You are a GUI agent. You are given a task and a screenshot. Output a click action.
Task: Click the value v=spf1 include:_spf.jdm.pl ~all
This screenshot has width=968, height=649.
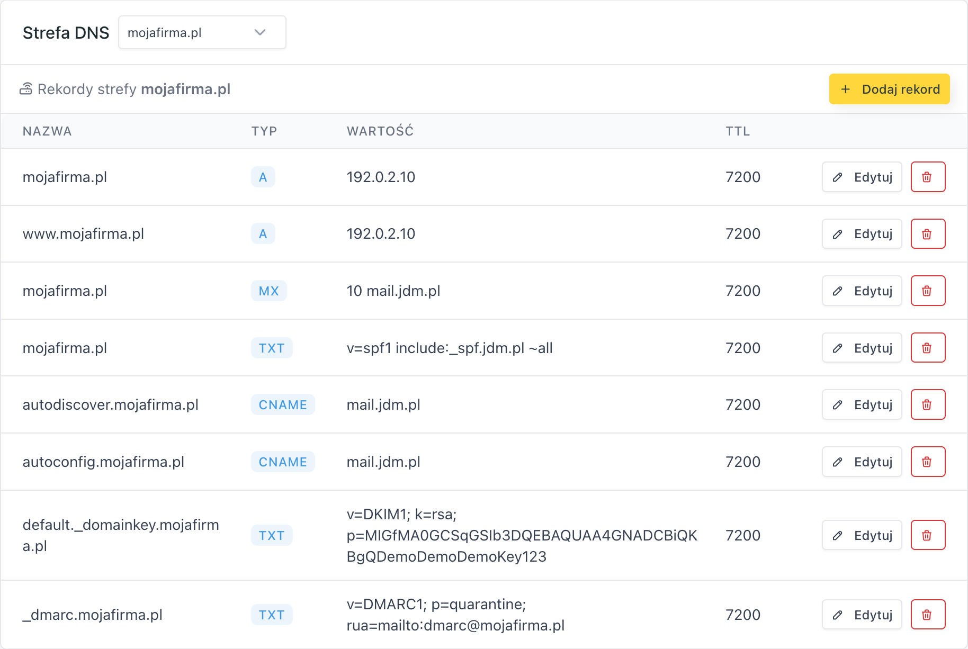point(450,348)
